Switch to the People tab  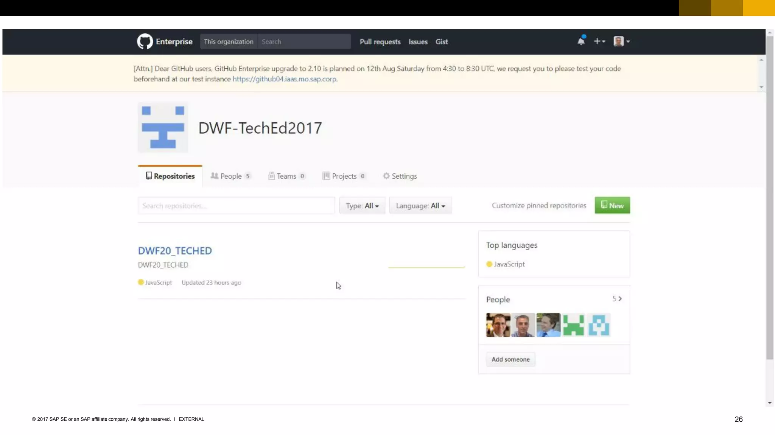point(230,176)
